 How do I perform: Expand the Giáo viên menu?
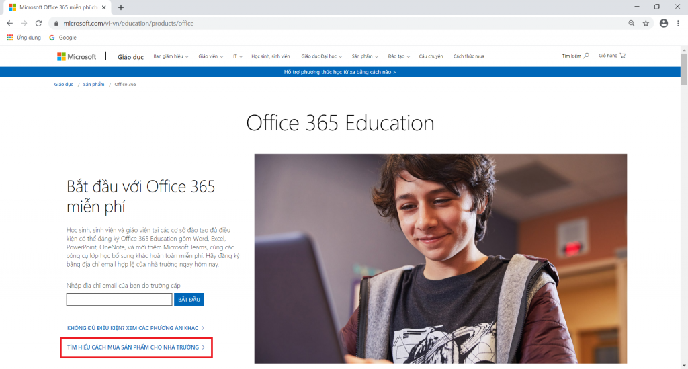click(x=210, y=56)
